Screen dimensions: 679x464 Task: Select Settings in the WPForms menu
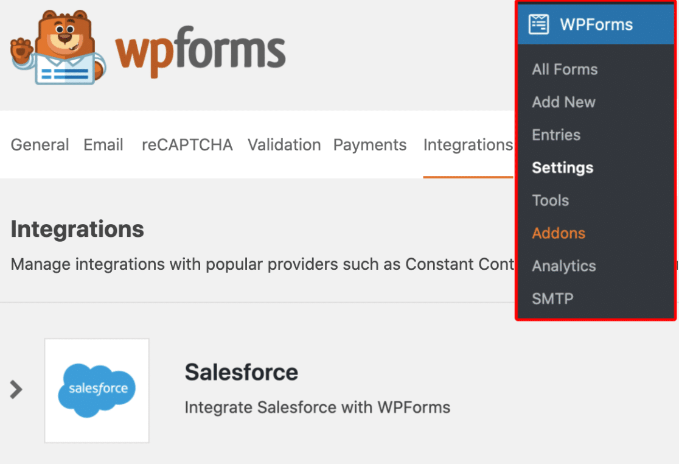tap(563, 167)
